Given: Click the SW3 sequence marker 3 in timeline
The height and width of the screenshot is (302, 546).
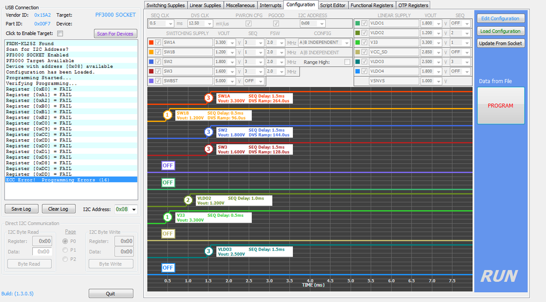Looking at the screenshot, I should (208, 149).
